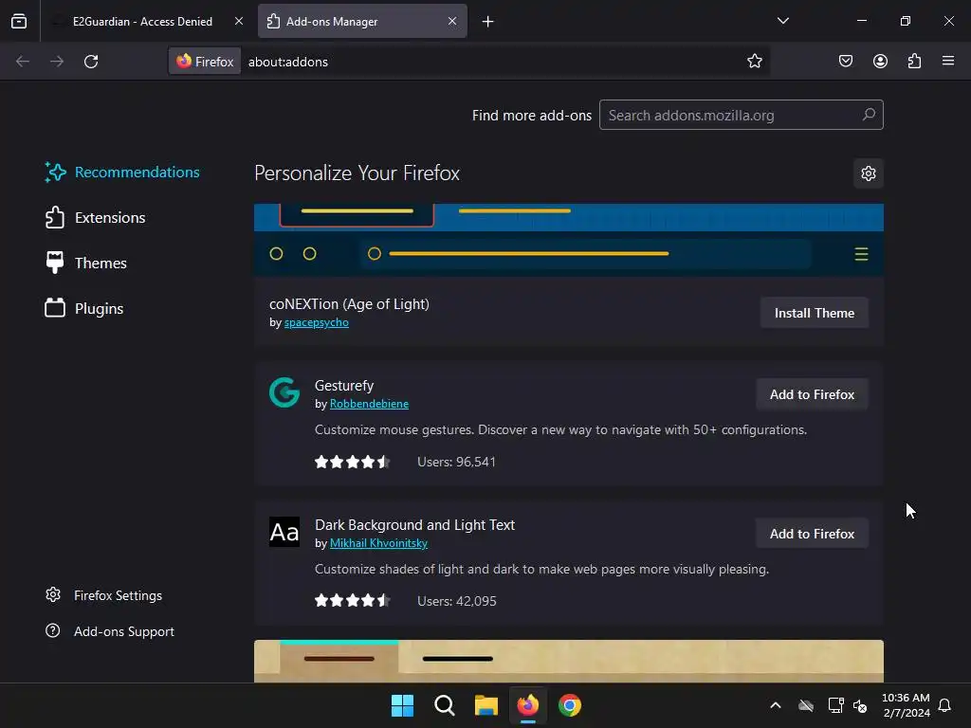This screenshot has width=971, height=728.
Task: Open Windows Start menu
Action: click(x=402, y=705)
